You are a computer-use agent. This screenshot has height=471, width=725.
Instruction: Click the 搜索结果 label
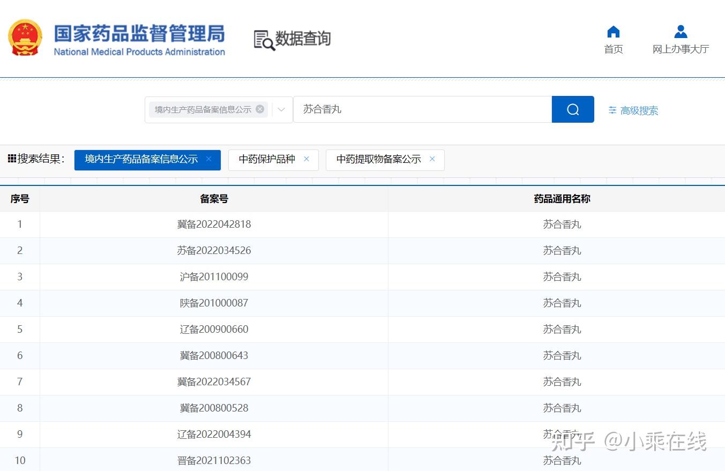[41, 159]
